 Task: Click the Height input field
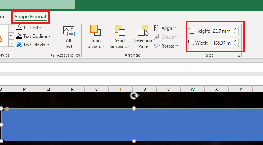(x=223, y=31)
